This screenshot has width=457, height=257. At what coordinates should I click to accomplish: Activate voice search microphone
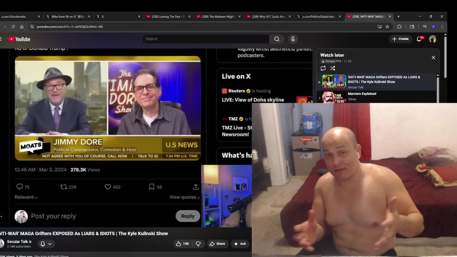293,39
